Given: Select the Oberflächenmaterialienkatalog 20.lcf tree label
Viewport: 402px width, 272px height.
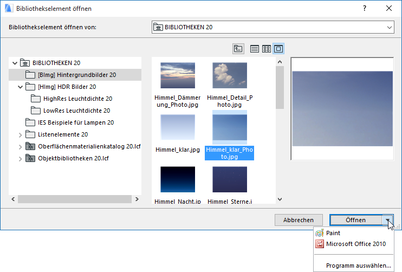Looking at the screenshot, I should (89, 146).
